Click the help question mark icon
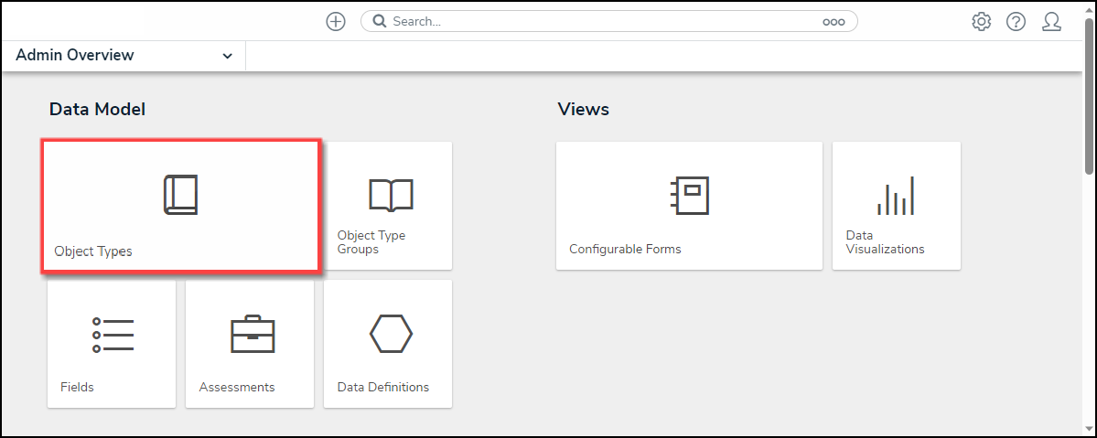The width and height of the screenshot is (1097, 438). pos(1016,22)
